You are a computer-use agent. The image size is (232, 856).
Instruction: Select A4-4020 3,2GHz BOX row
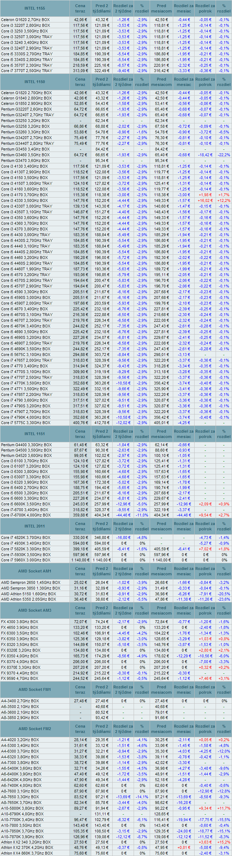(116, 740)
